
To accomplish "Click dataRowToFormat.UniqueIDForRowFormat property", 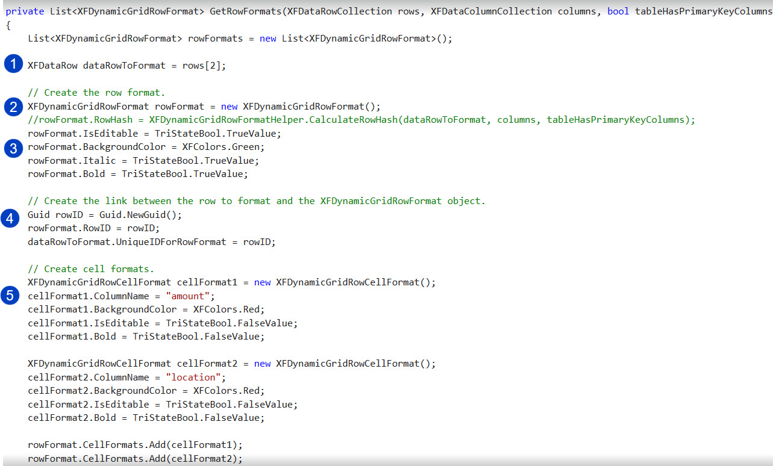I will (127, 242).
